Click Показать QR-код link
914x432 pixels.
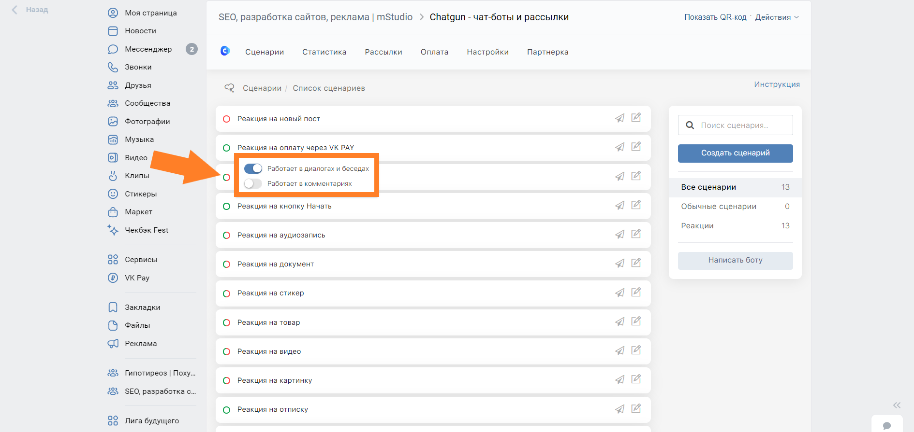pyautogui.click(x=715, y=17)
